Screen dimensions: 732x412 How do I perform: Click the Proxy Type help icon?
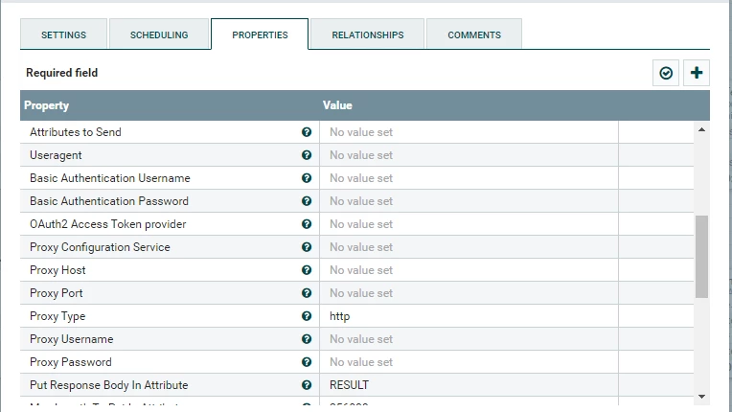click(307, 316)
